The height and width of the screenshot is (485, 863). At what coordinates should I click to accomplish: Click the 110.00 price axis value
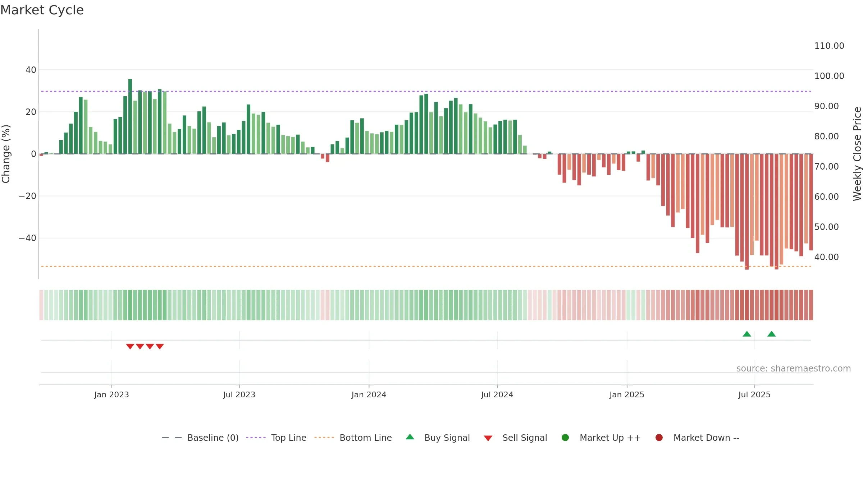(829, 46)
